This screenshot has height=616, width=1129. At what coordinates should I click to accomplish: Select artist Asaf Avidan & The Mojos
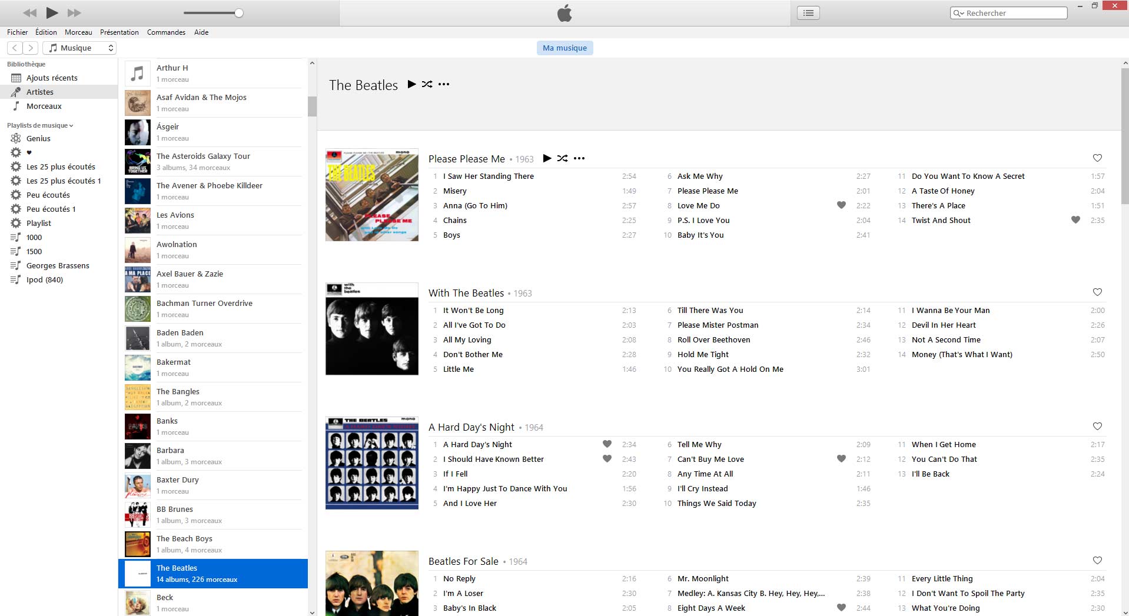tap(213, 103)
